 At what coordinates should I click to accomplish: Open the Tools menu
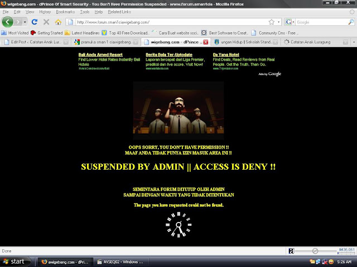tap(84, 12)
